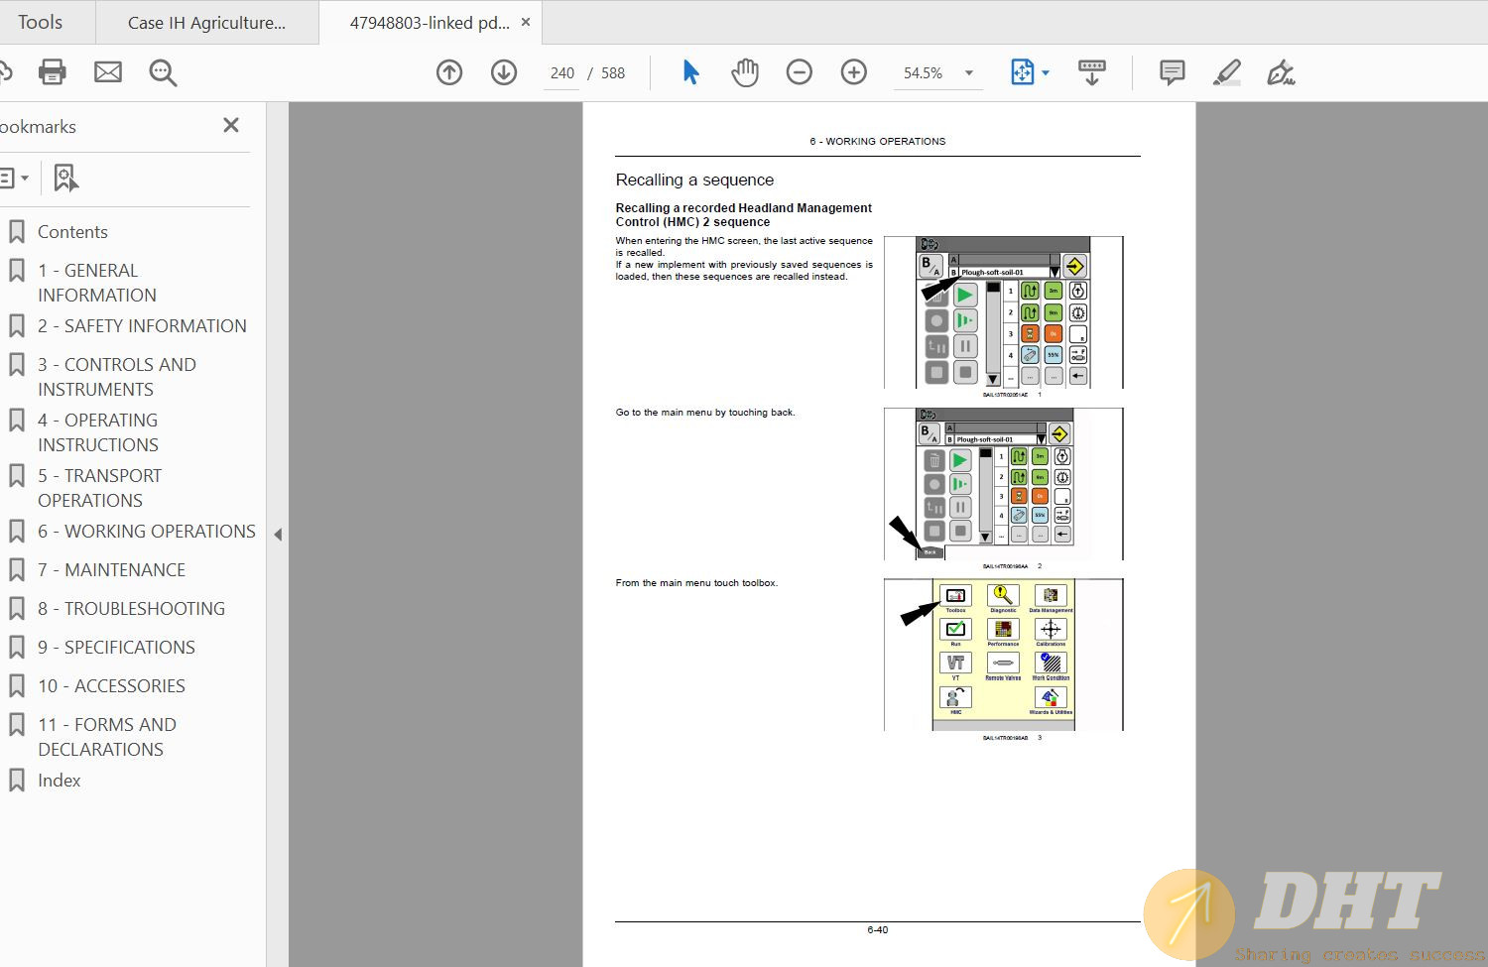Click the Send by email envelope icon
This screenshot has width=1488, height=967.
click(107, 72)
